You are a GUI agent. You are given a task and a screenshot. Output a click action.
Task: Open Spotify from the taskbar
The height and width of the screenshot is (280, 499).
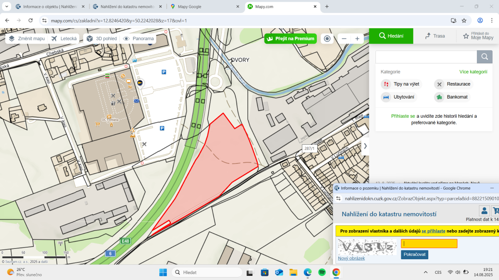tap(322, 272)
